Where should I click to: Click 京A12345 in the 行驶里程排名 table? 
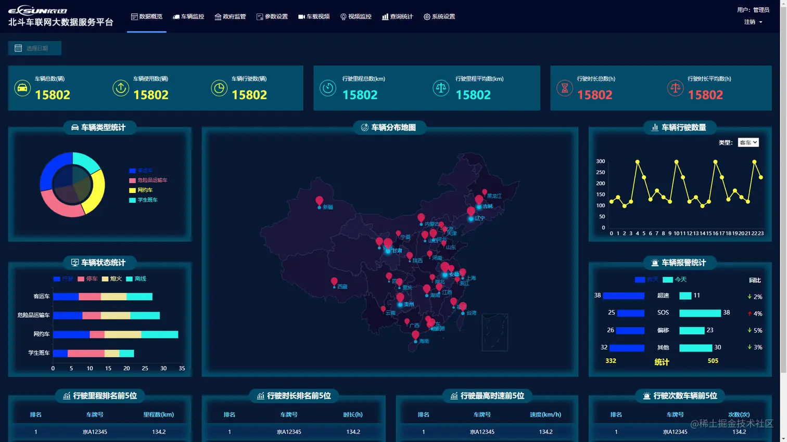95,432
